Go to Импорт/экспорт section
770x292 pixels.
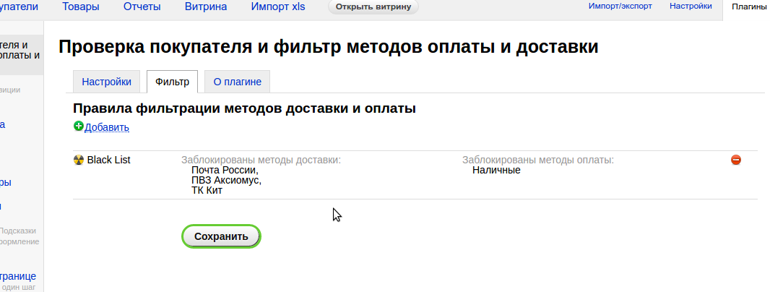tap(620, 6)
